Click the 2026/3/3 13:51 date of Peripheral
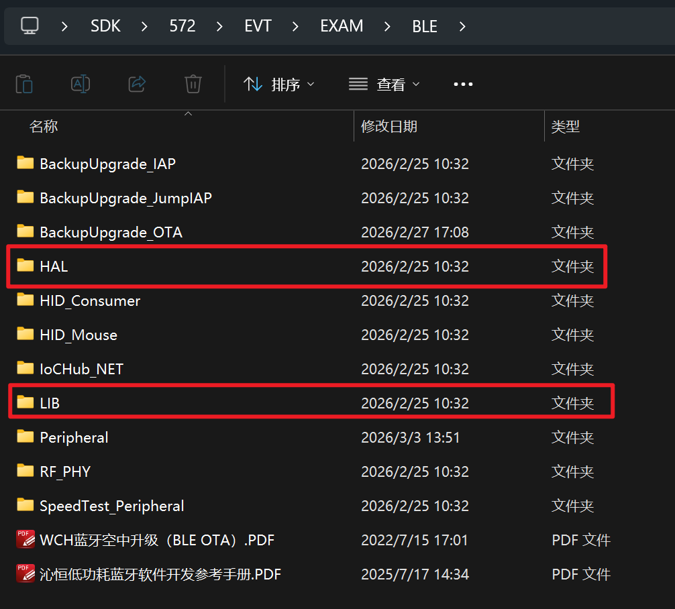 point(410,438)
